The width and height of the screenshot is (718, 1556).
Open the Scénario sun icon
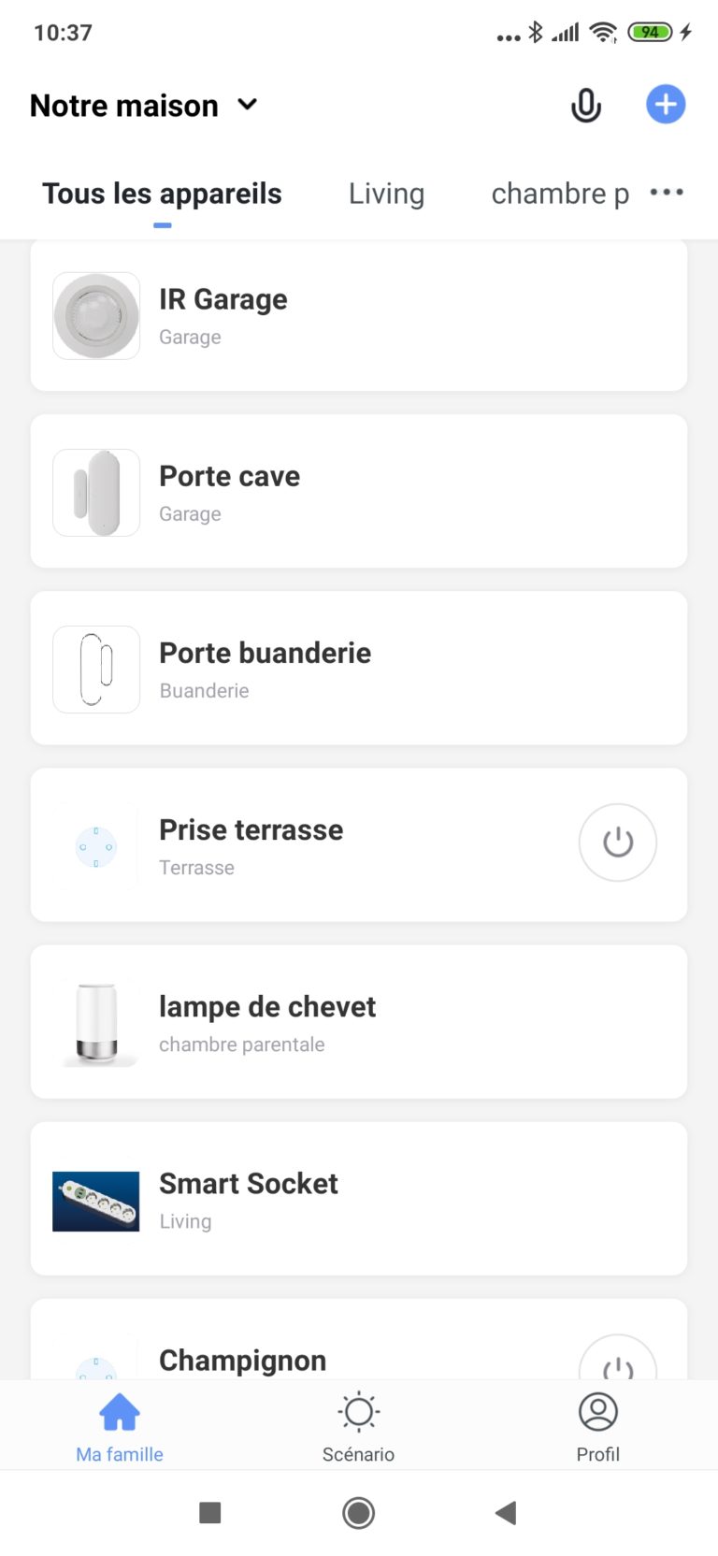[358, 1412]
